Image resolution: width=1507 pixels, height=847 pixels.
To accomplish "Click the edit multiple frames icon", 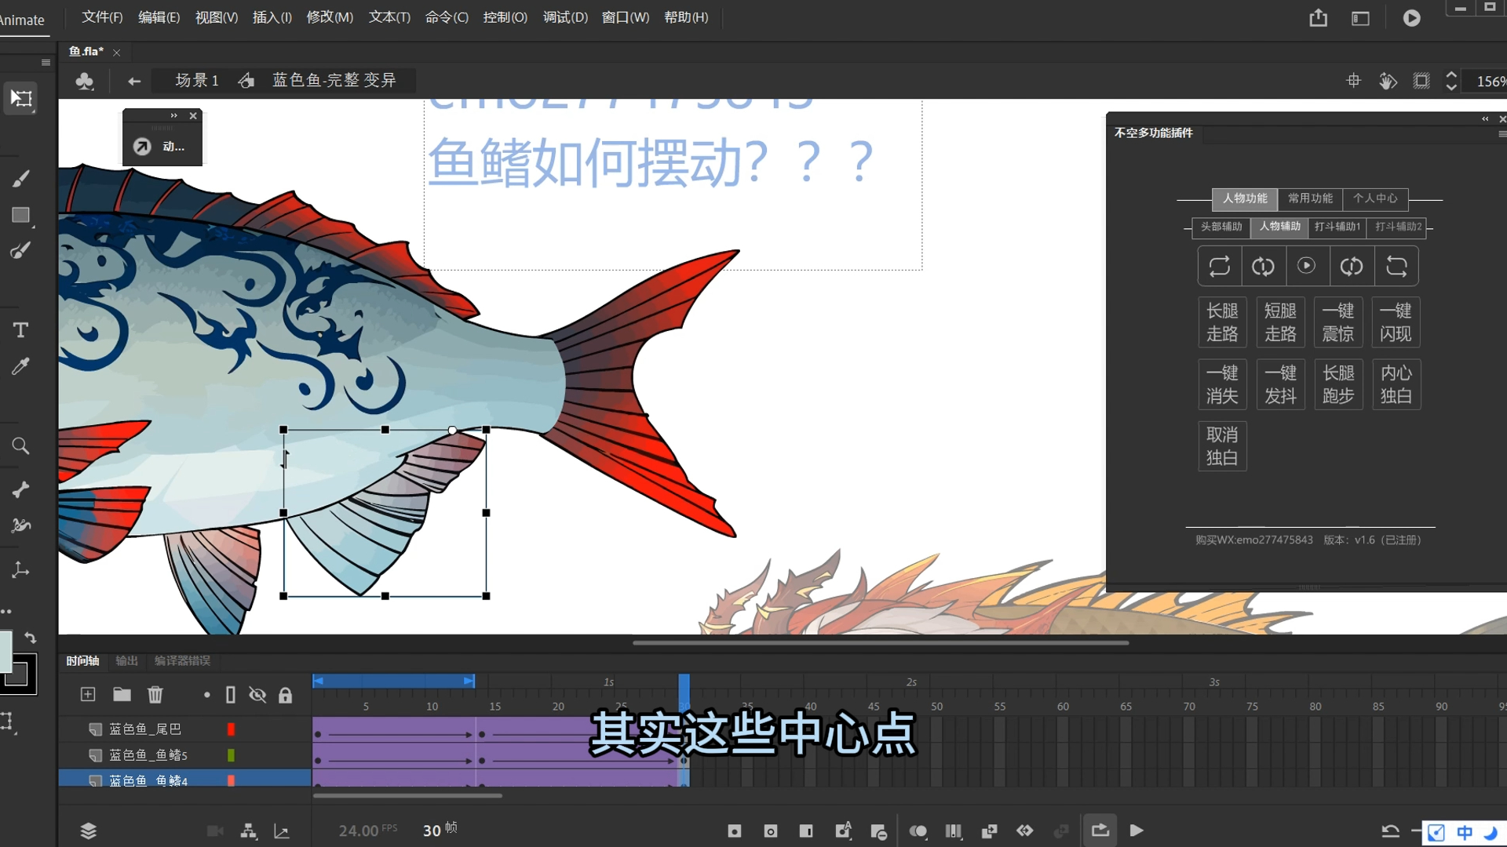I will point(954,831).
